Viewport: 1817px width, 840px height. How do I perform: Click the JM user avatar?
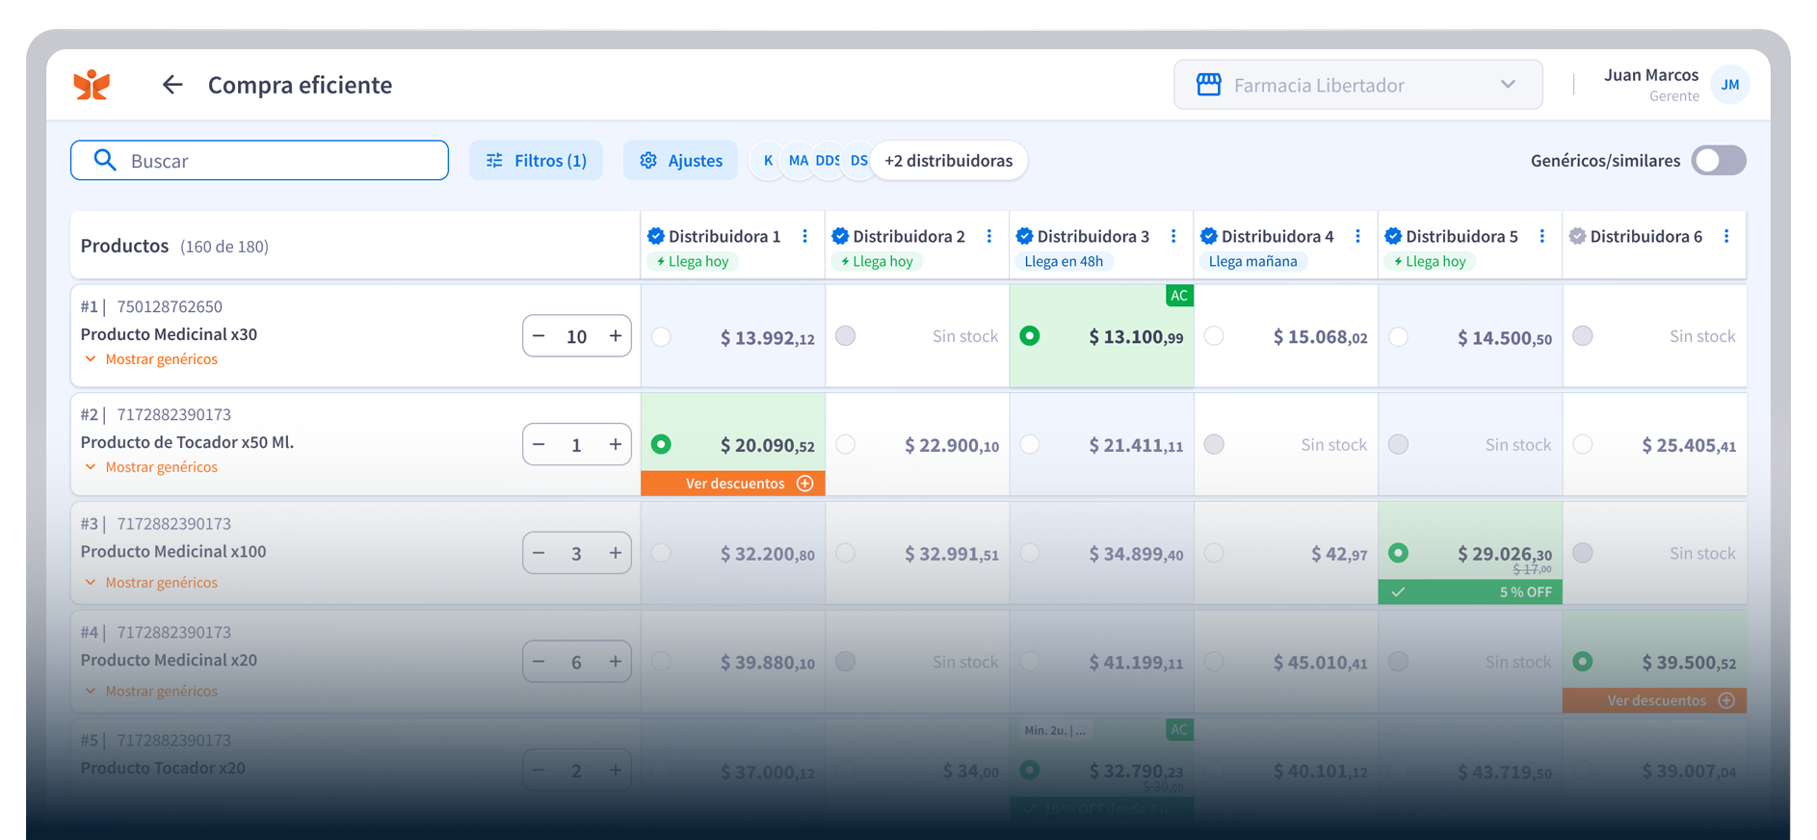pyautogui.click(x=1729, y=85)
